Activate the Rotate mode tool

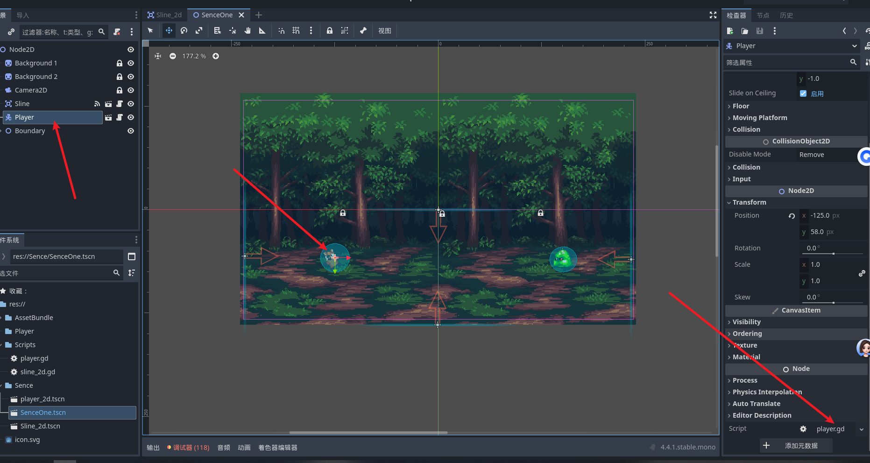[x=184, y=31]
